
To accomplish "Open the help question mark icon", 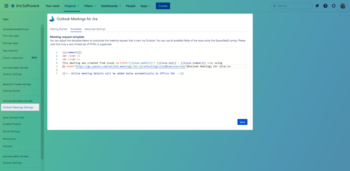I will click(x=325, y=6).
